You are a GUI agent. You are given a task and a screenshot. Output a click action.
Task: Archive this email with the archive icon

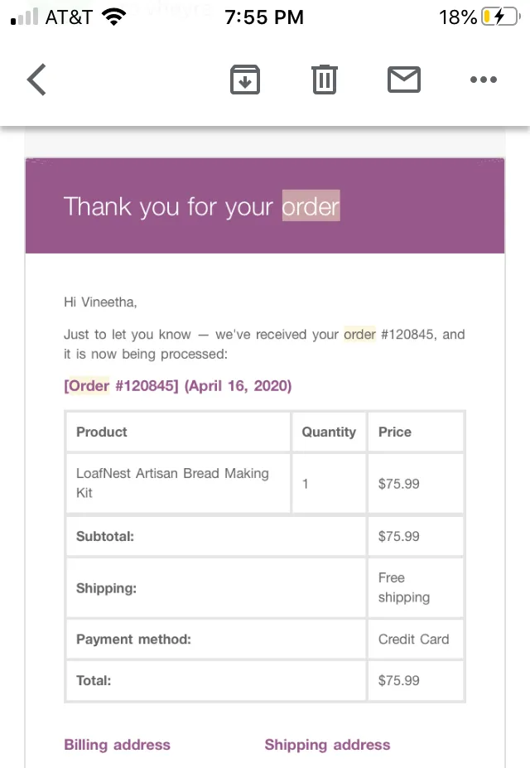click(x=244, y=80)
